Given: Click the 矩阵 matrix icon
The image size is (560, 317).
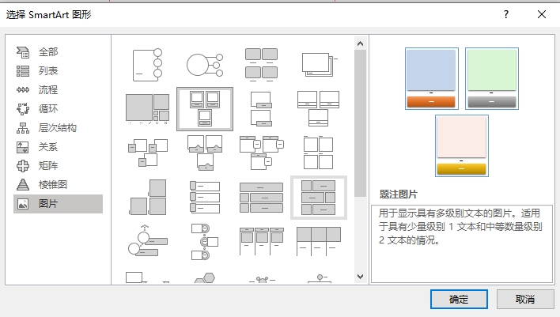Looking at the screenshot, I should coord(23,166).
